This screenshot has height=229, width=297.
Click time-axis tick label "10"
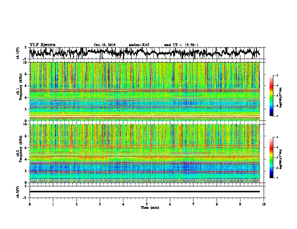[264, 204]
